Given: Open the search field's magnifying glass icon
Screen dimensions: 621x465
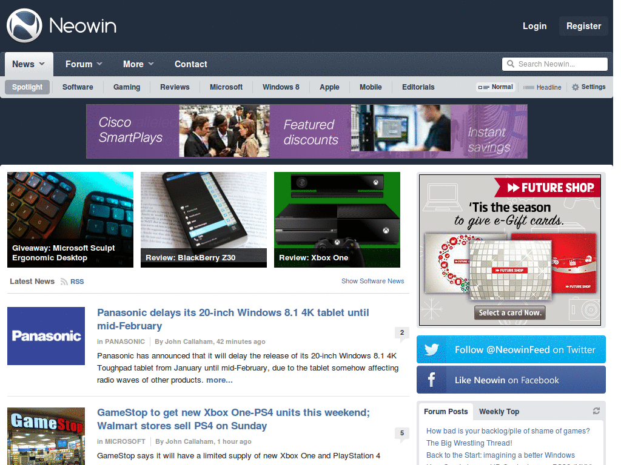Looking at the screenshot, I should pos(509,64).
